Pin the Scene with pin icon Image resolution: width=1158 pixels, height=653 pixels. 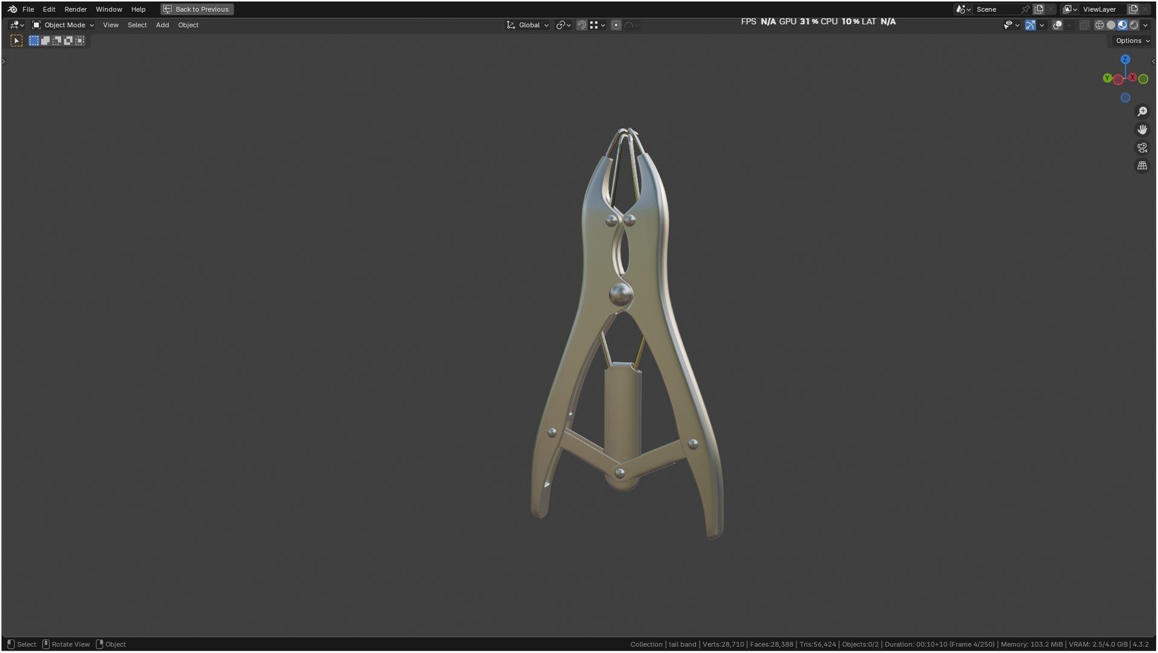click(1025, 9)
